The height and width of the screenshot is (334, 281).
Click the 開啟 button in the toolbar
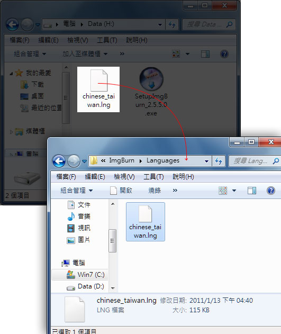[121, 190]
